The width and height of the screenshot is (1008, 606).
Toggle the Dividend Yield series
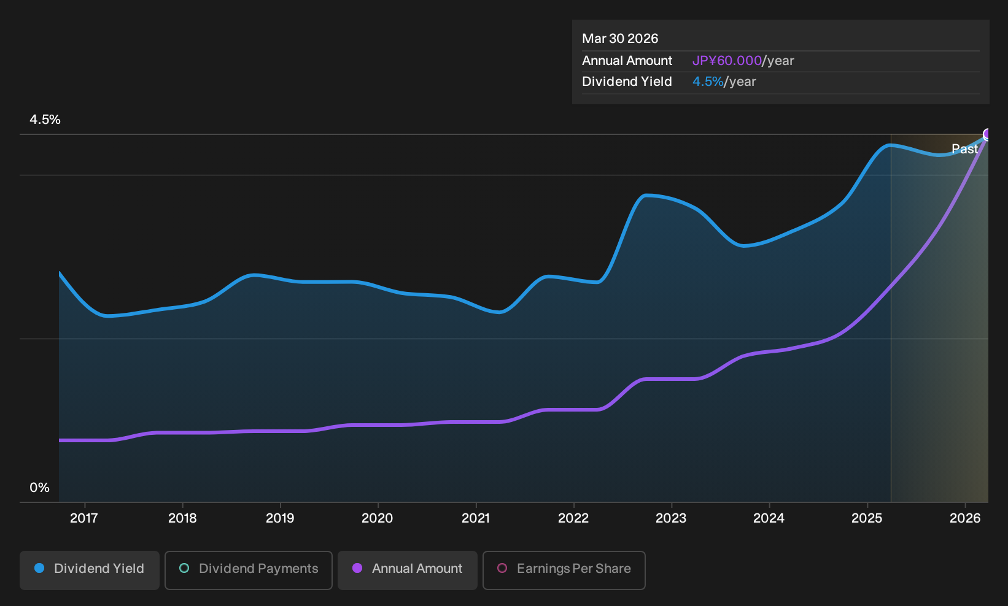coord(90,570)
